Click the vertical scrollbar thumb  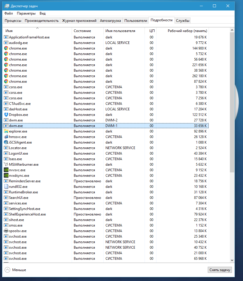click(232, 102)
